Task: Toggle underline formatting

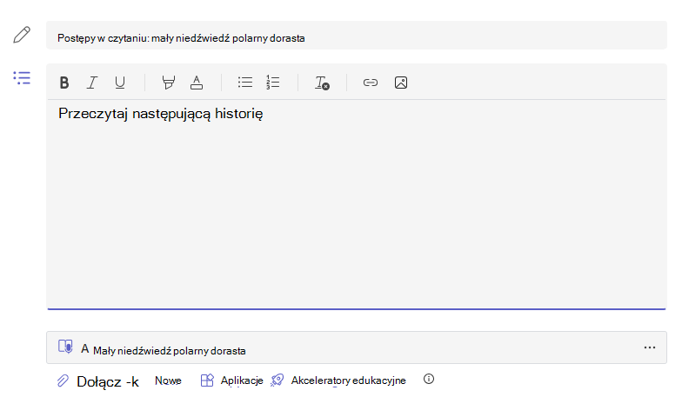Action: click(120, 83)
